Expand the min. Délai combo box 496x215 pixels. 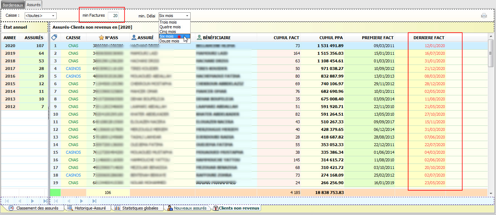click(x=187, y=16)
